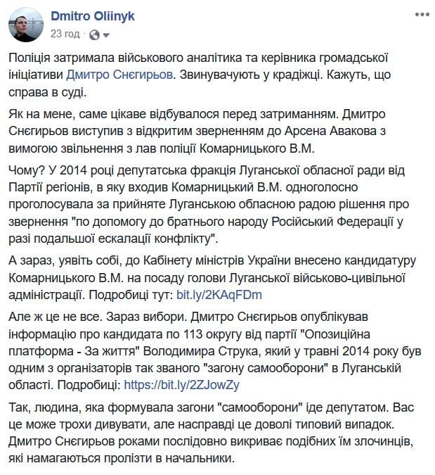Click the paragraph beginning "А зараз, уявіть собі"
The width and height of the screenshot is (435, 475).
211,279
